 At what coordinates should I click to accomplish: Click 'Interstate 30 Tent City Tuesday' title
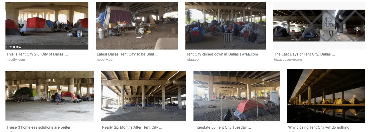tap(223, 128)
